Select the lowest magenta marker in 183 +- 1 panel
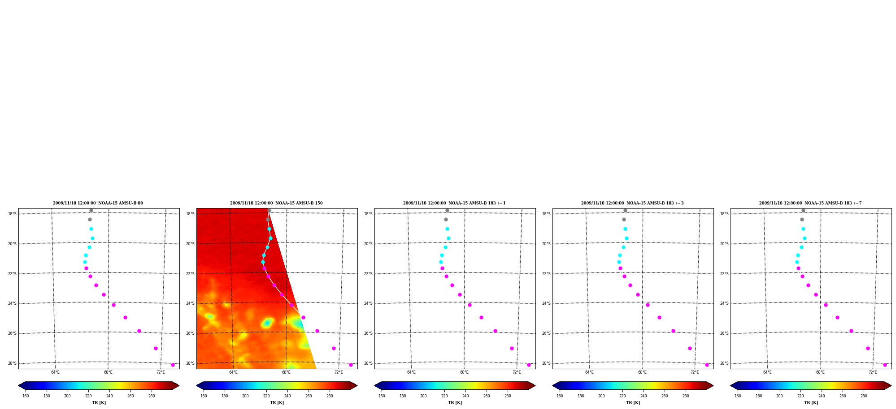 click(529, 365)
